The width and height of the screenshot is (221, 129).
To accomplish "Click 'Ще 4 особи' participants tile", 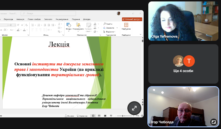I will pyautogui.click(x=183, y=64).
